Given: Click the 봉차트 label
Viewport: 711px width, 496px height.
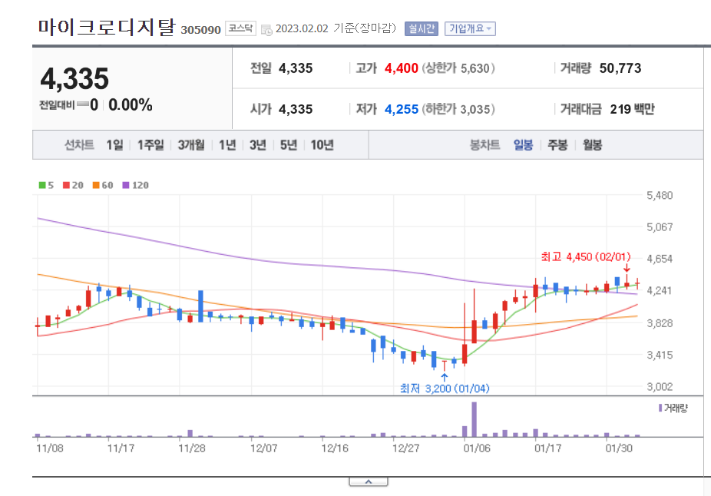Looking at the screenshot, I should (484, 145).
